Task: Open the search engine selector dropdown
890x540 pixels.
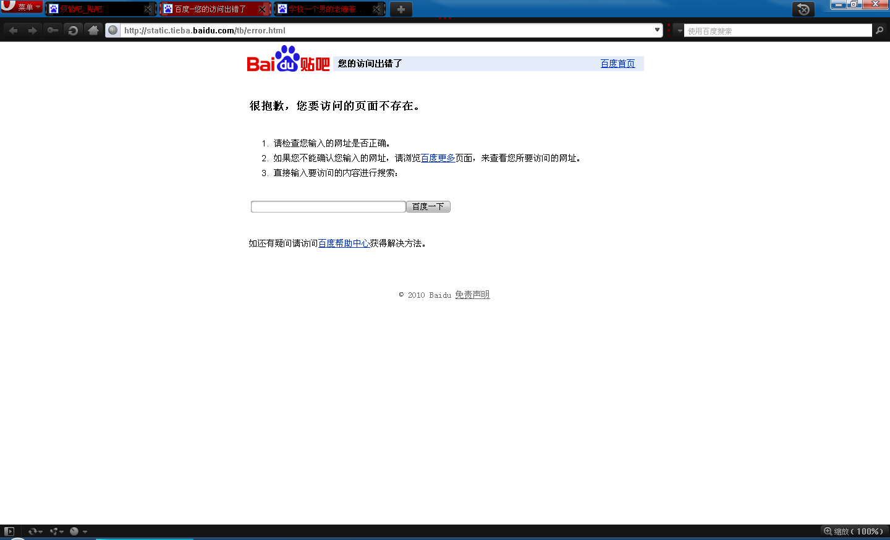Action: click(680, 30)
